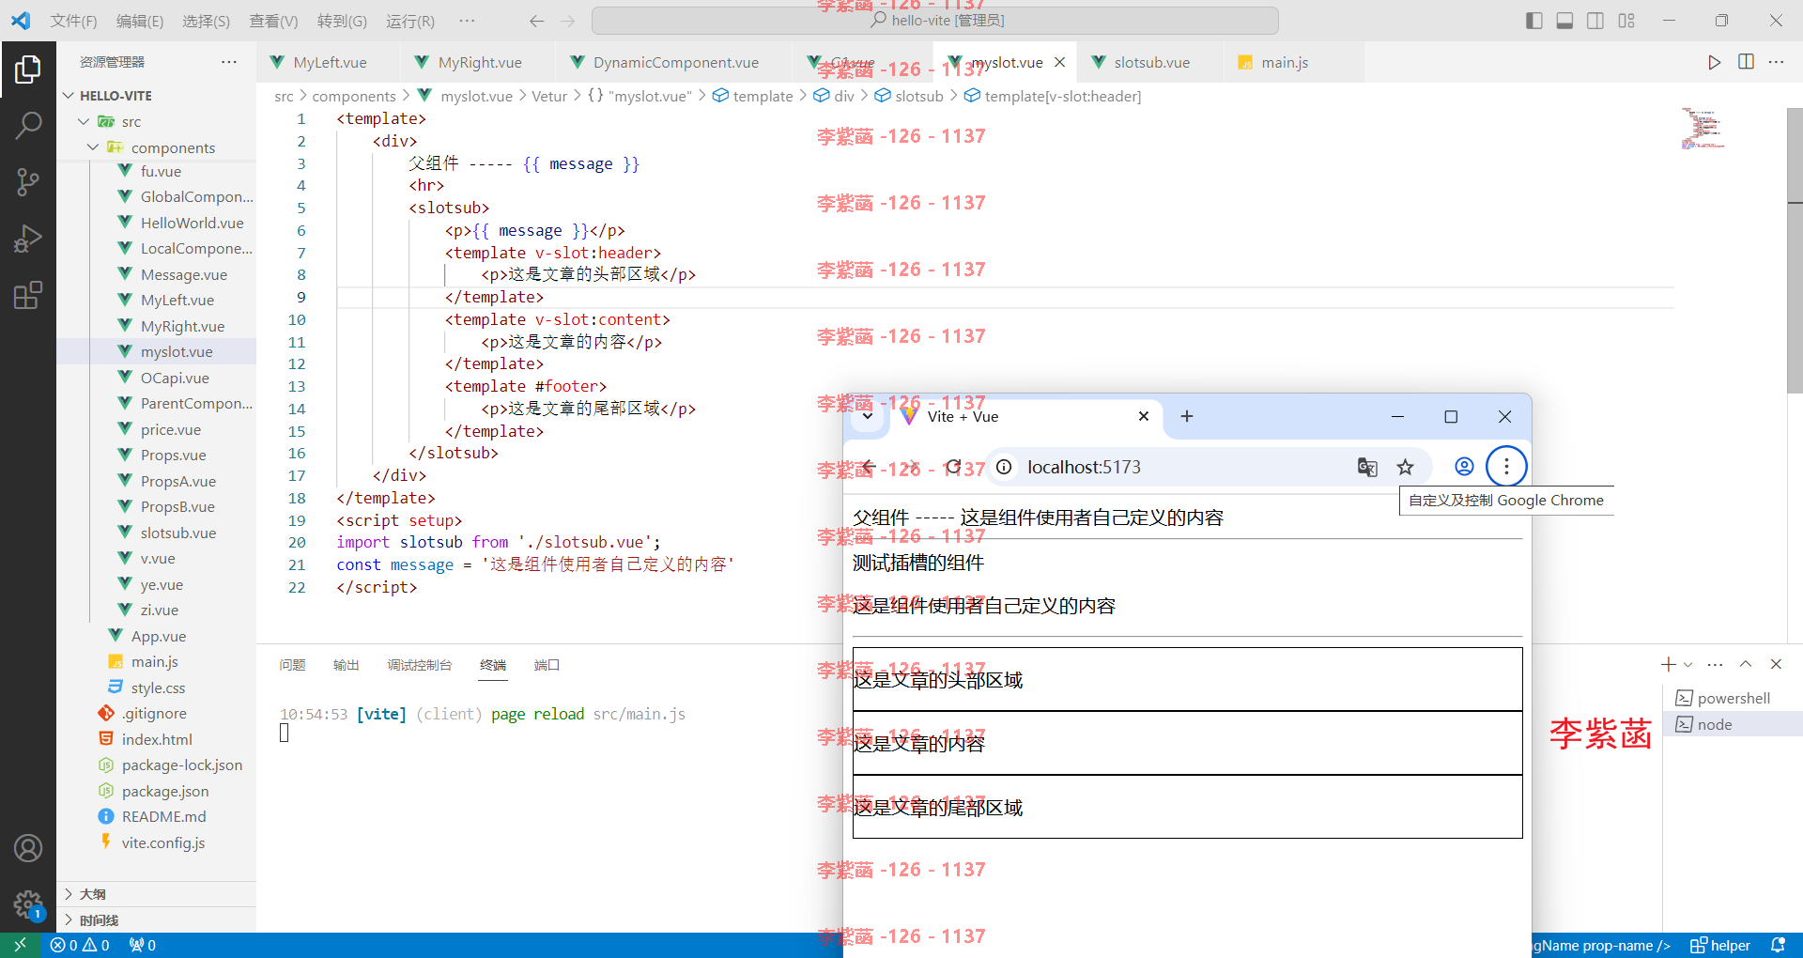Open notifications bell in status bar
This screenshot has width=1803, height=958.
1778,945
